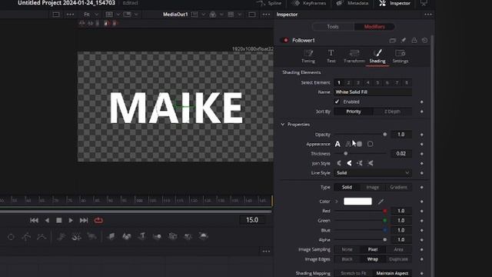492x277 pixels.
Task: Reset Follower1 with the circular reset icon
Action: click(x=424, y=41)
